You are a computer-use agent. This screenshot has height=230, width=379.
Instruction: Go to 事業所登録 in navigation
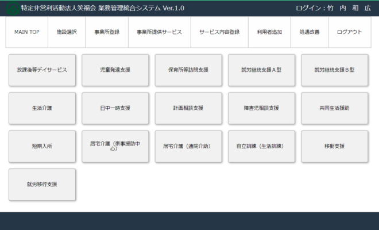click(107, 32)
